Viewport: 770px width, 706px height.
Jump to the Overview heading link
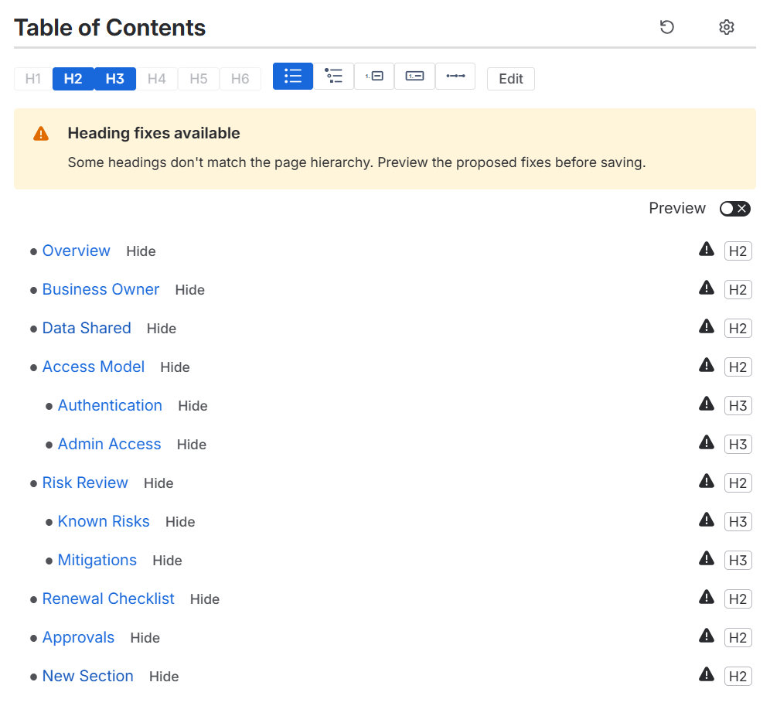point(76,251)
